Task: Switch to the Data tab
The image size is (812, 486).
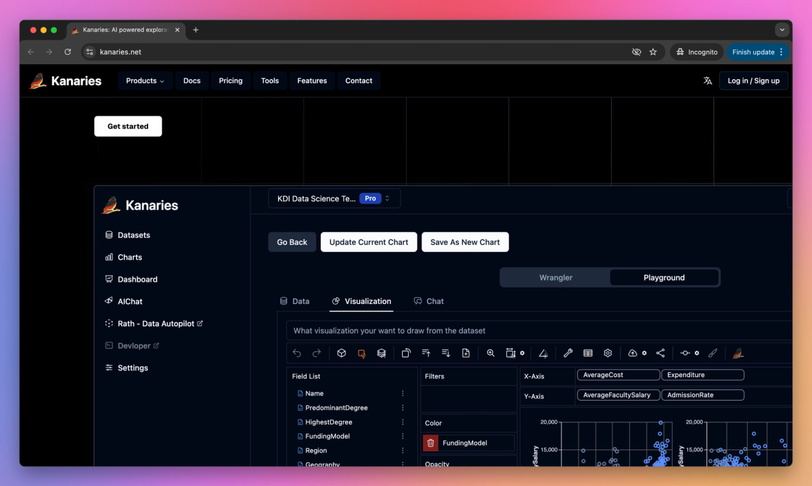Action: click(x=295, y=301)
